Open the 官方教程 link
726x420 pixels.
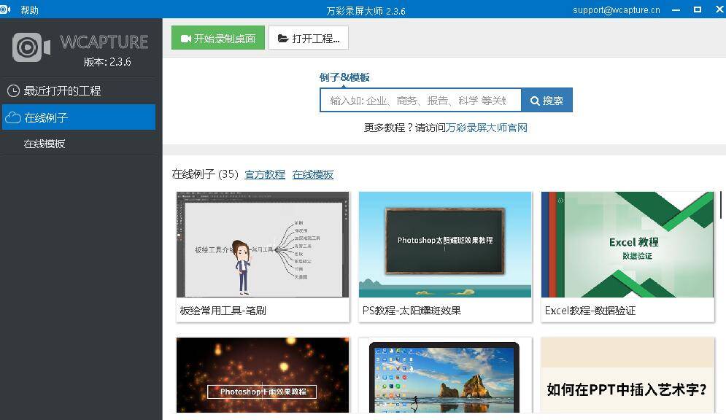[265, 174]
